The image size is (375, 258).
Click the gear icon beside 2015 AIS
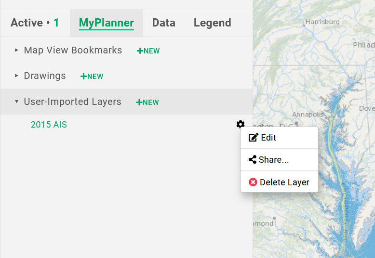coord(240,124)
